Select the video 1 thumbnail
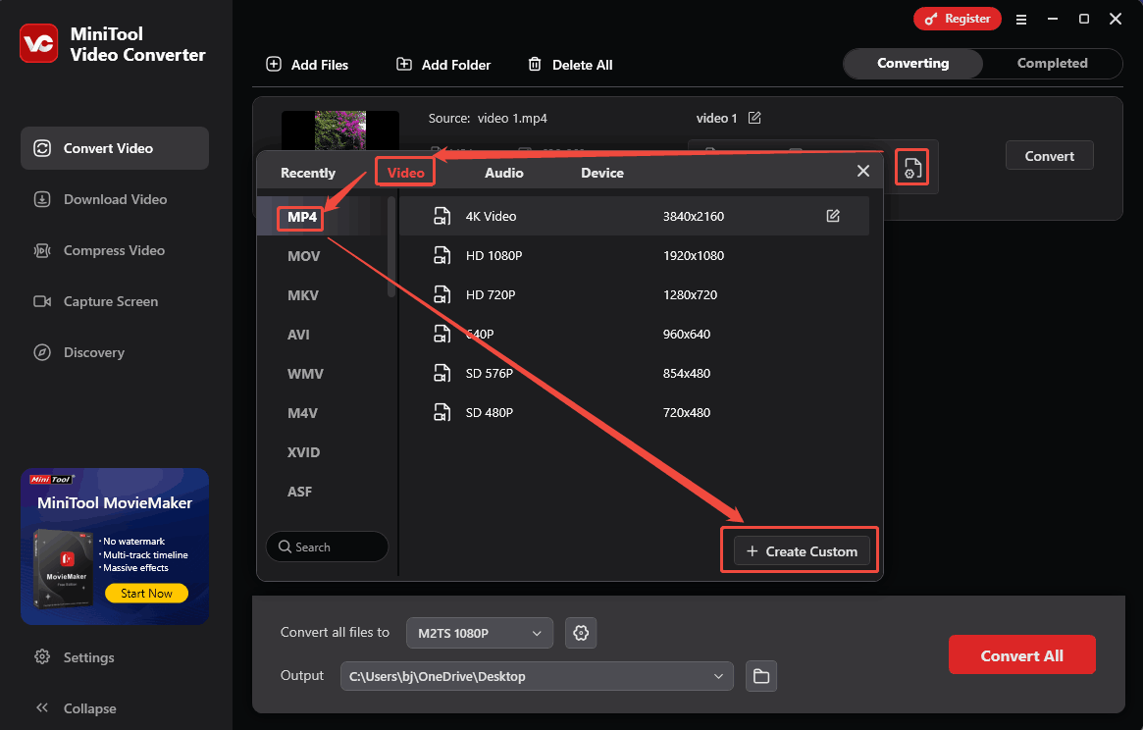The width and height of the screenshot is (1143, 730). pyautogui.click(x=340, y=130)
